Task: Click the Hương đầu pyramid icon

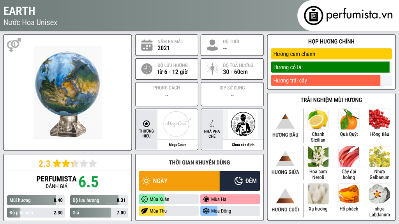Action: (285, 121)
